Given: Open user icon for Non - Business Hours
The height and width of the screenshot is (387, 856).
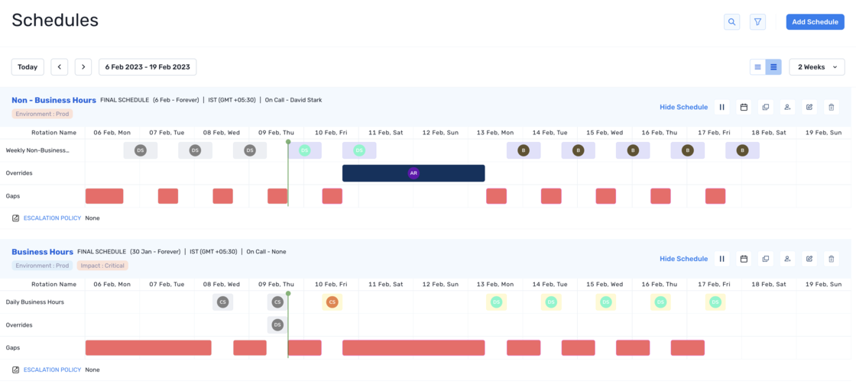Looking at the screenshot, I should tap(787, 108).
